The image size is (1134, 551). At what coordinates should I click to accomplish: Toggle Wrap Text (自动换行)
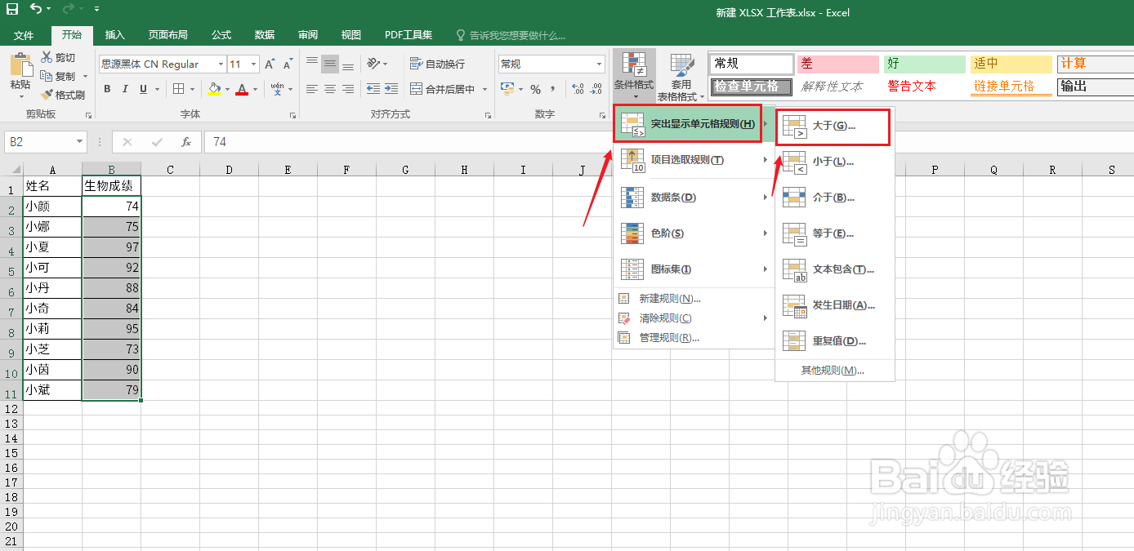437,64
